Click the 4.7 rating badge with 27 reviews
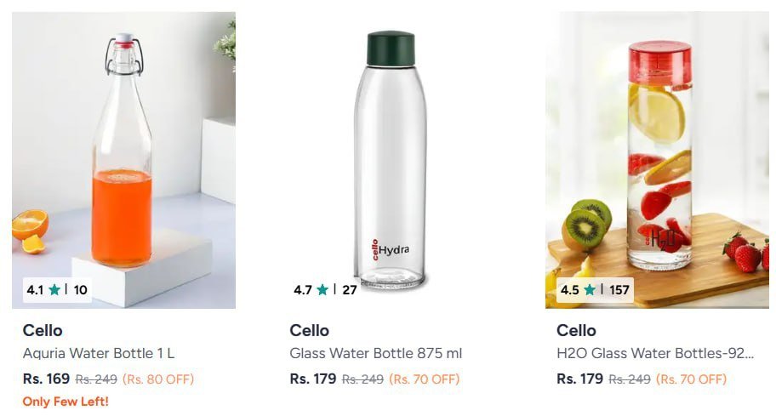This screenshot has height=416, width=776. [x=325, y=290]
